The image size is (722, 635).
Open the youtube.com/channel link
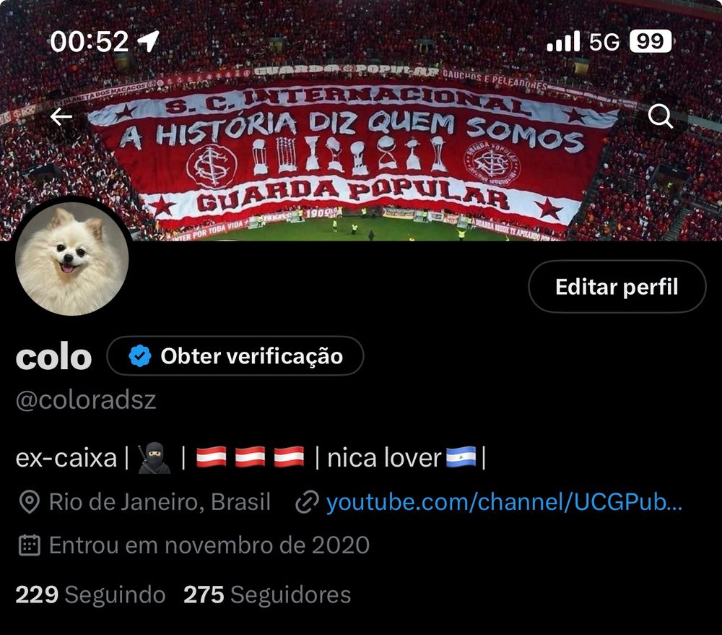click(x=504, y=502)
